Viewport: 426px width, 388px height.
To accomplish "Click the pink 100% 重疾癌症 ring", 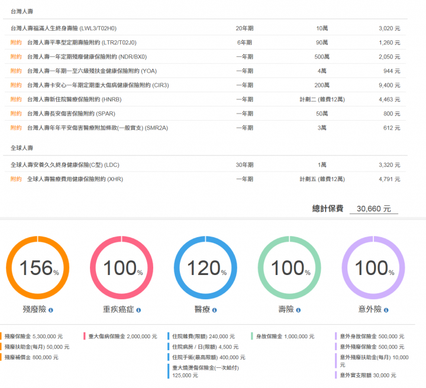I will click(122, 268).
